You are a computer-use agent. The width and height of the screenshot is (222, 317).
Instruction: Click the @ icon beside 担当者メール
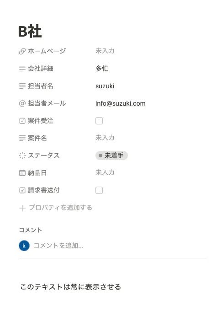coord(22,103)
